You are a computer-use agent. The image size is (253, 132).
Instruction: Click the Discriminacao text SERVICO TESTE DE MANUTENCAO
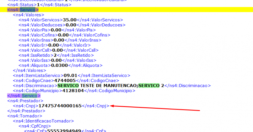pos(97,86)
